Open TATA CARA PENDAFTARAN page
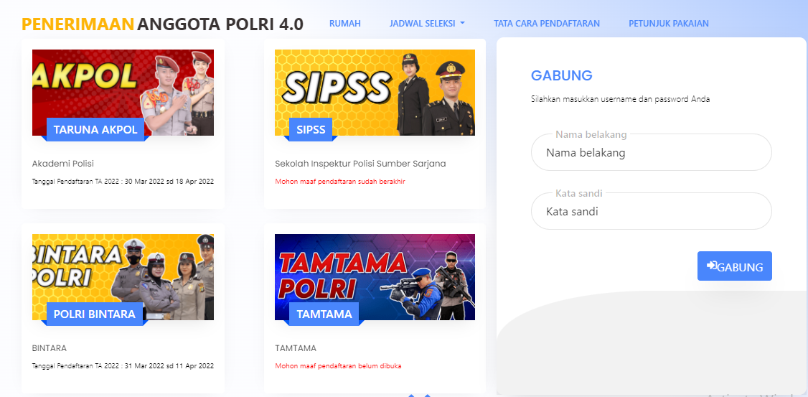808x397 pixels. pos(547,23)
